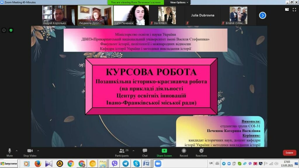Open the Reactions menu
Viewport: 299px width, 168px height.
click(x=201, y=152)
